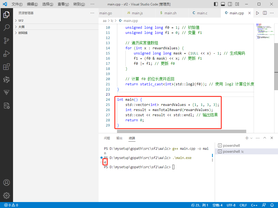Switch to the main.c tab

[x=205, y=13]
